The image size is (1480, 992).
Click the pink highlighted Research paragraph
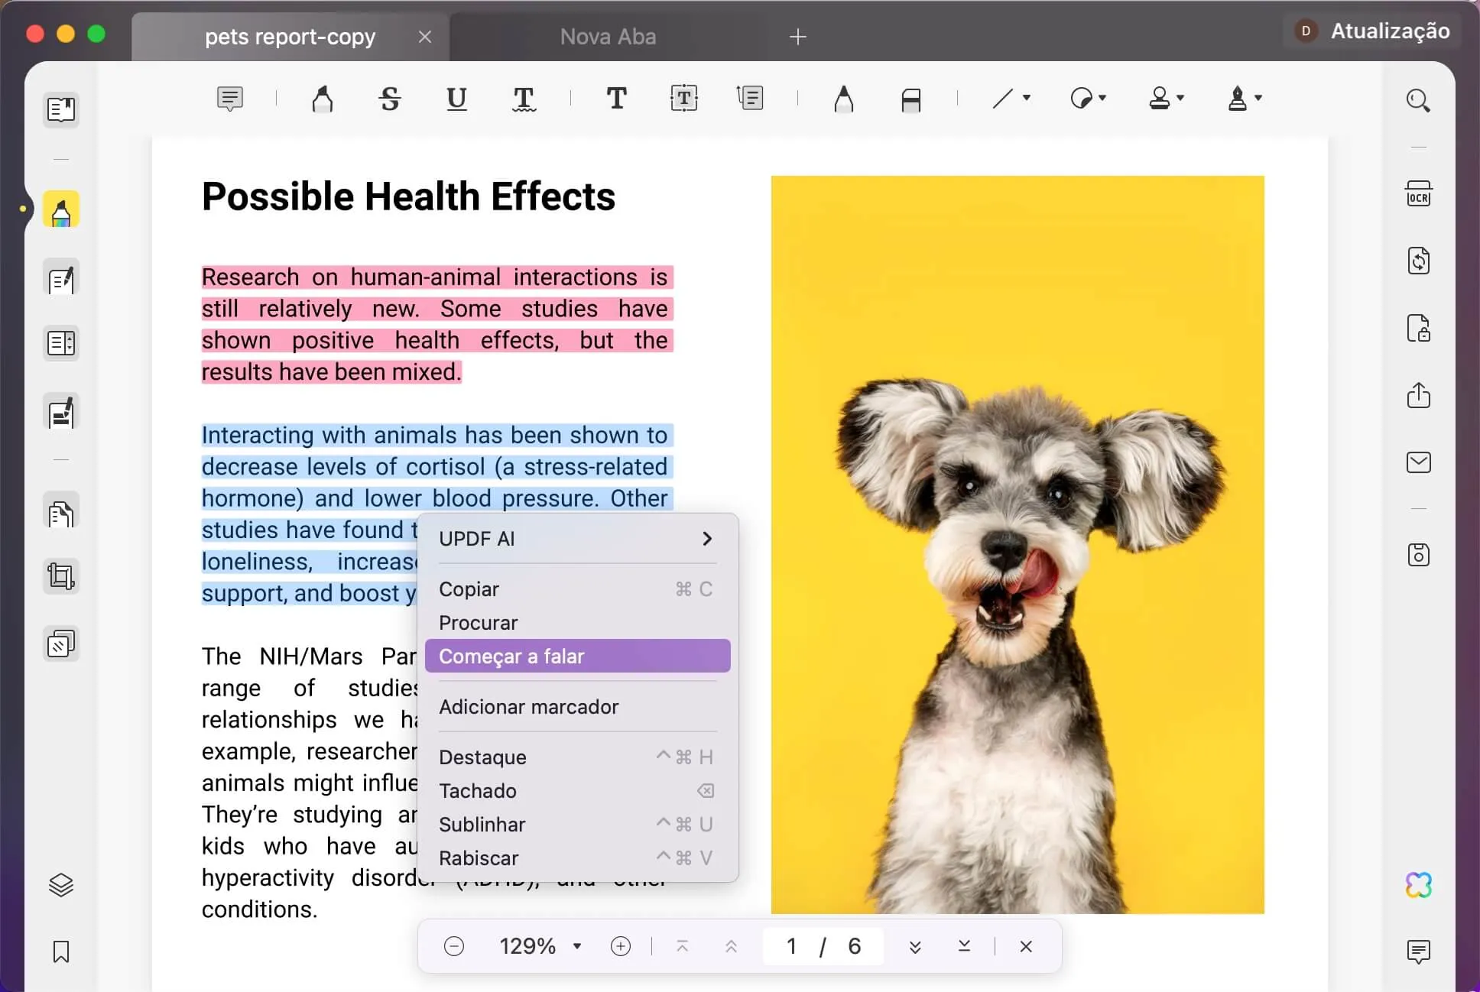[437, 324]
